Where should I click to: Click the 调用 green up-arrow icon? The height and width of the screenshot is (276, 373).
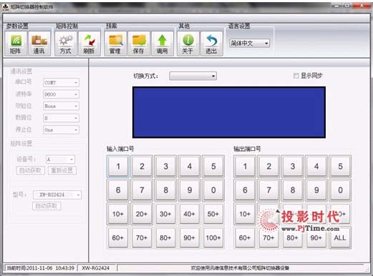tap(163, 44)
